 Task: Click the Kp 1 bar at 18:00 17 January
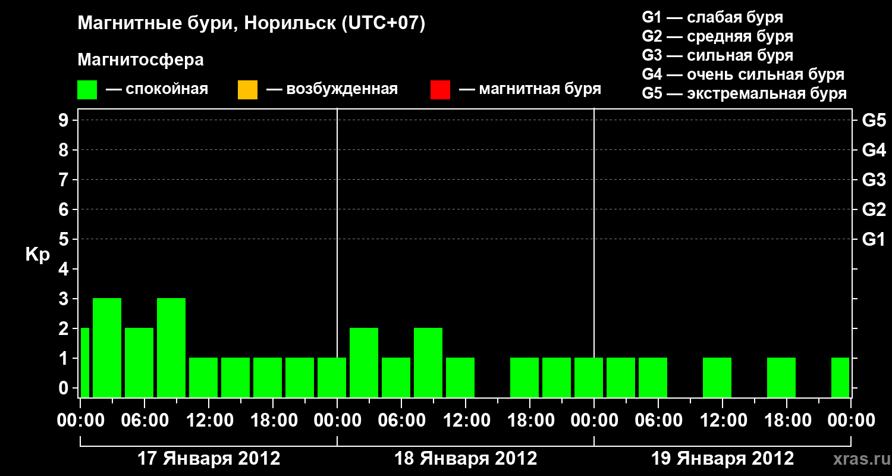pos(268,377)
